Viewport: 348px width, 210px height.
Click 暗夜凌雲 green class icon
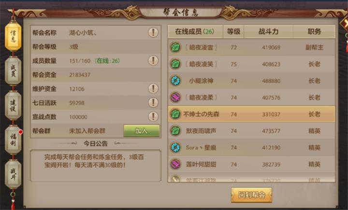click(175, 47)
